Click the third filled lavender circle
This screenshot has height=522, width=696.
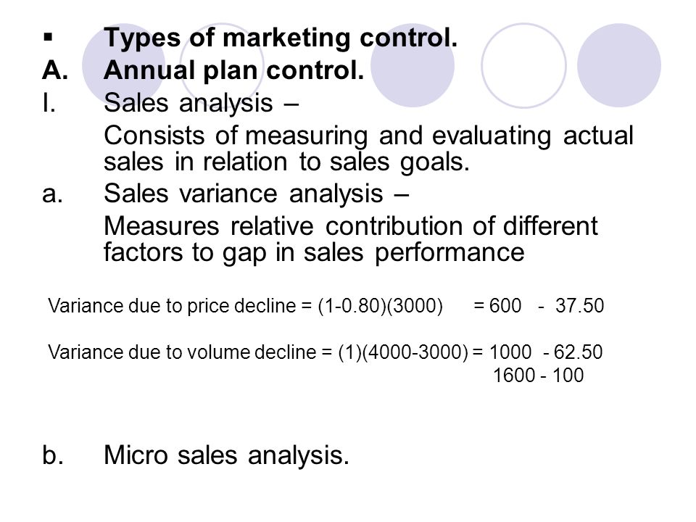coord(413,65)
